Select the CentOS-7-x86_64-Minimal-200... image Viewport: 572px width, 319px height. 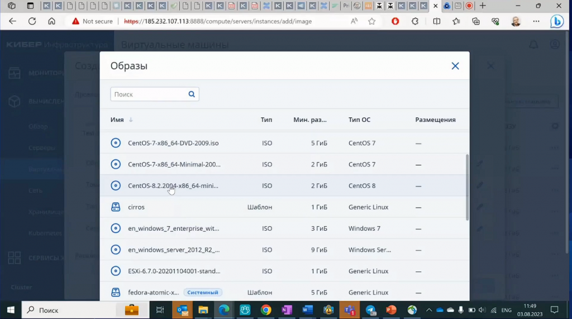pyautogui.click(x=284, y=164)
